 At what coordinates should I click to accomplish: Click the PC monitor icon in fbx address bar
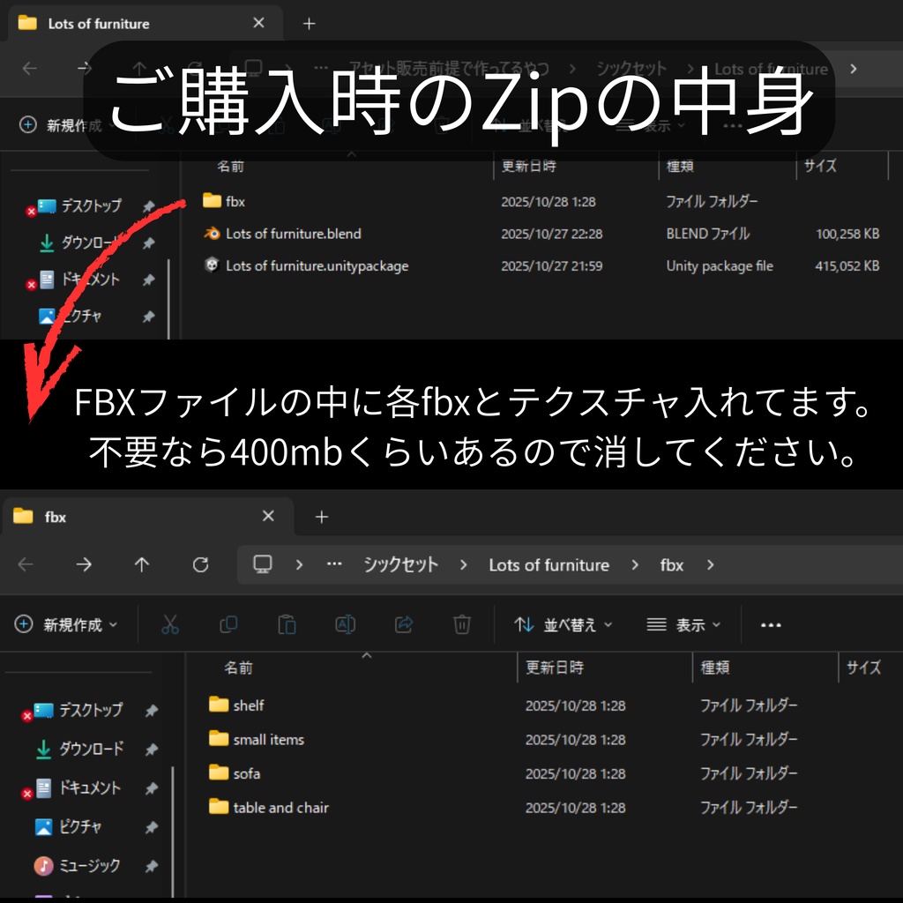263,564
